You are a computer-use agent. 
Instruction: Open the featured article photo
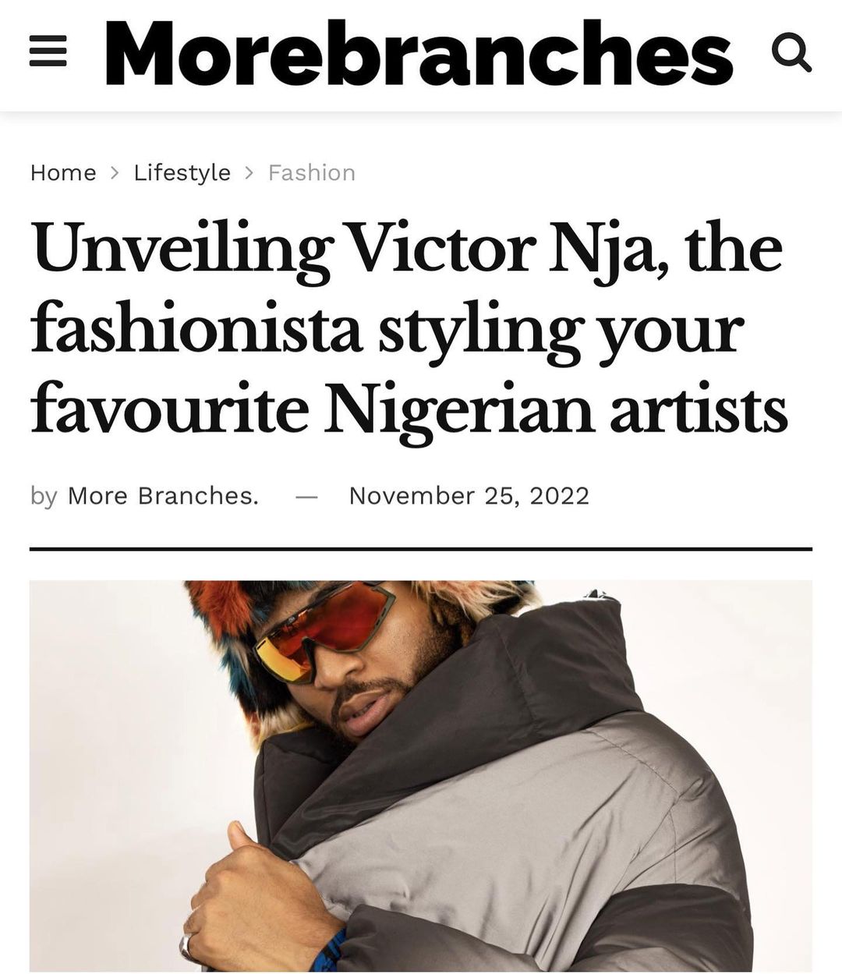pos(421,776)
